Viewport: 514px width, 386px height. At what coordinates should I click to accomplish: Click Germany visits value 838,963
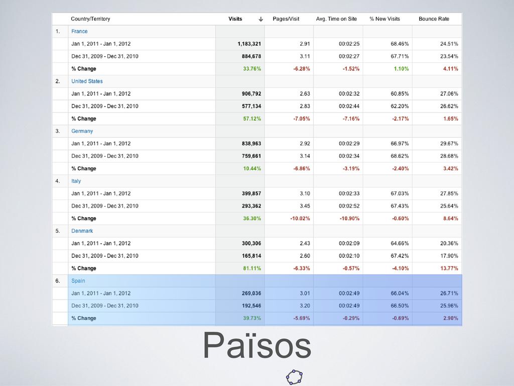251,143
